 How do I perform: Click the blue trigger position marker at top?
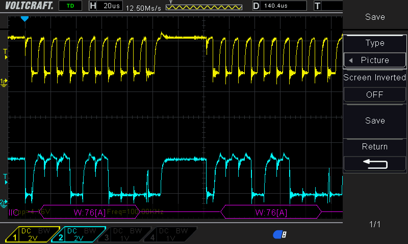24,18
